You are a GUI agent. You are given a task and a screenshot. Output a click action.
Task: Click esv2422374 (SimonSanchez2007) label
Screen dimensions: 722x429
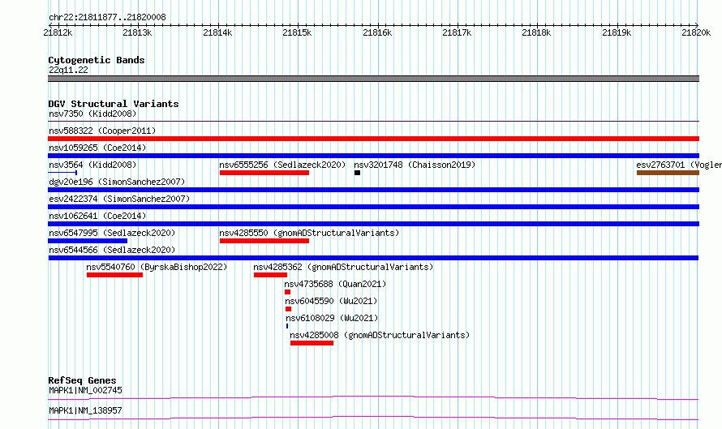(119, 199)
